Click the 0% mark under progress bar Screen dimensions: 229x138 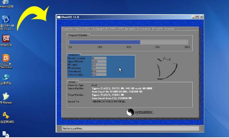70,47
